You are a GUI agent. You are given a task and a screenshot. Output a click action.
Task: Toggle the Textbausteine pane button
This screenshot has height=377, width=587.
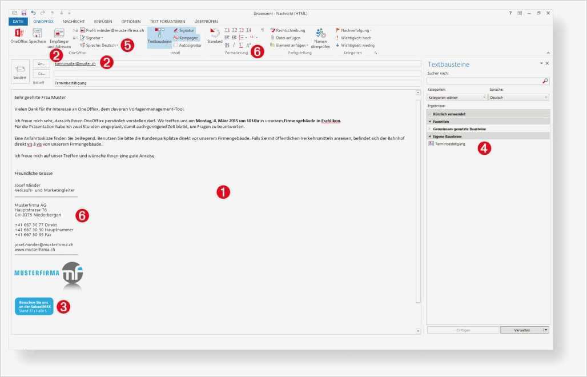(x=159, y=37)
